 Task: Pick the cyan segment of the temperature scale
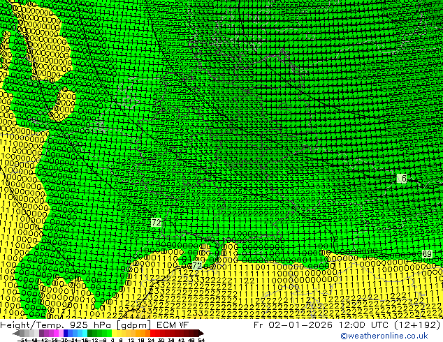coord(85,333)
